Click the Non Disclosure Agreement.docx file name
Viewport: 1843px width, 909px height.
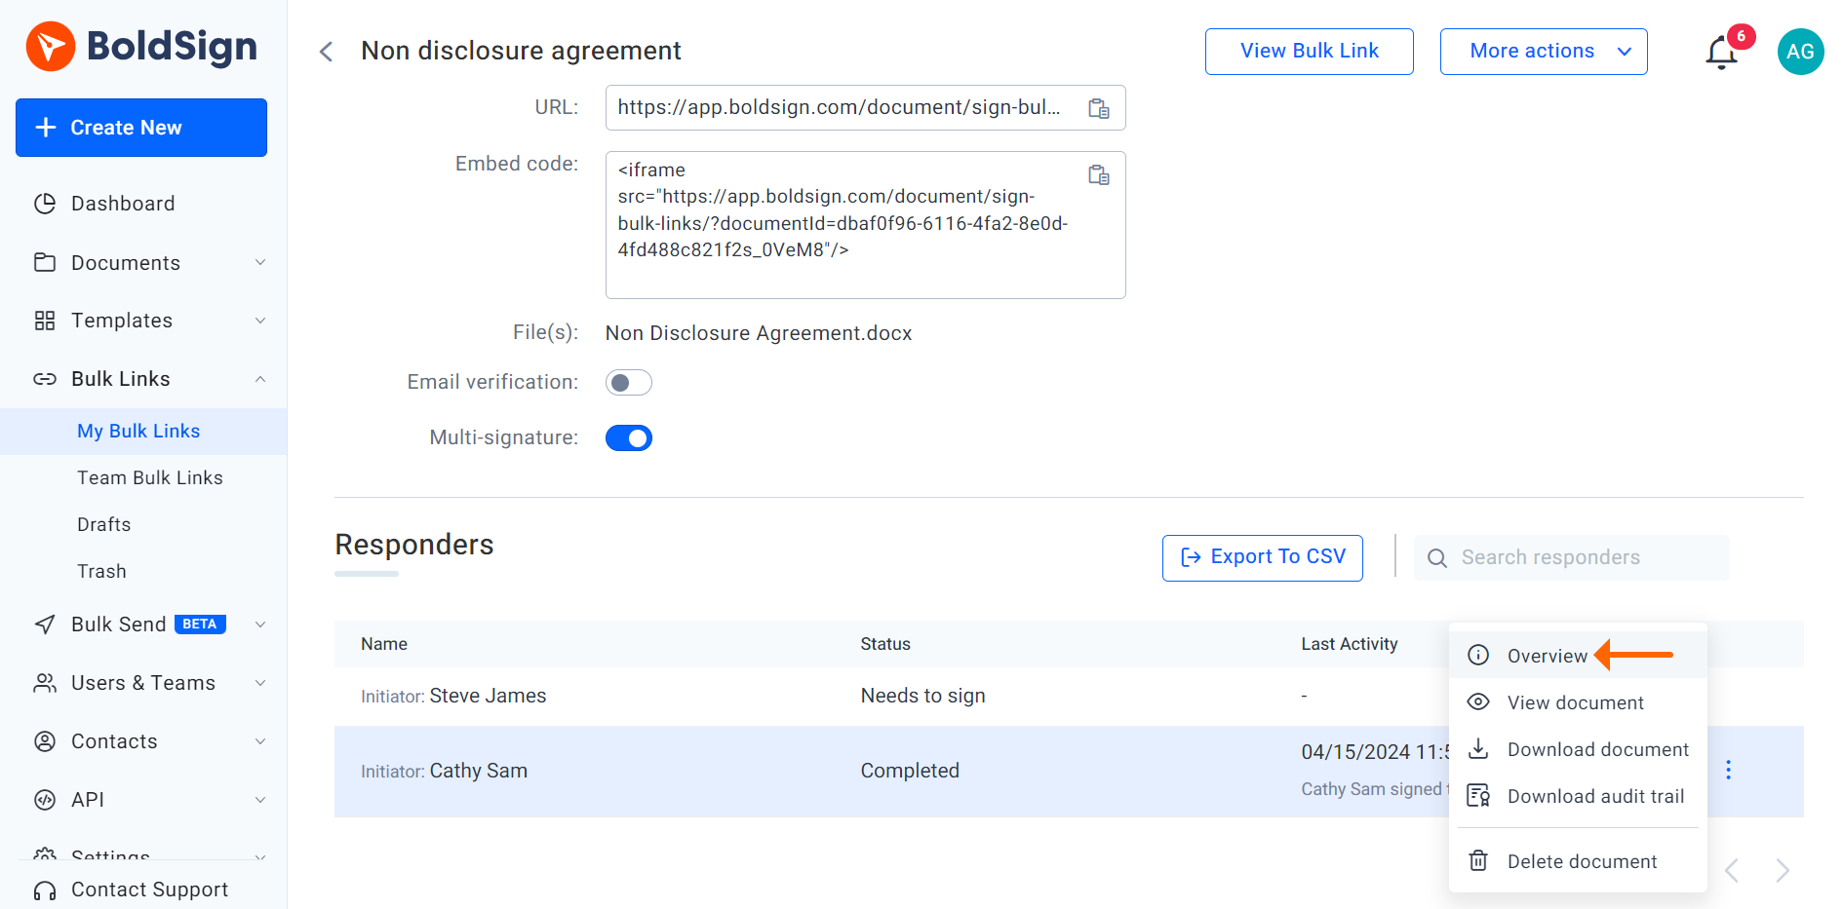click(x=759, y=333)
